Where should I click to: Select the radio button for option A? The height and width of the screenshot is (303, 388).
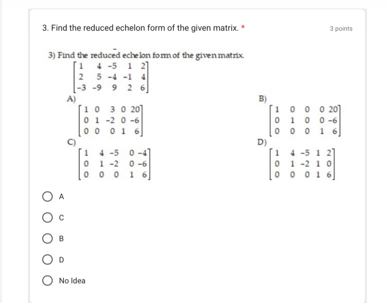tap(47, 196)
